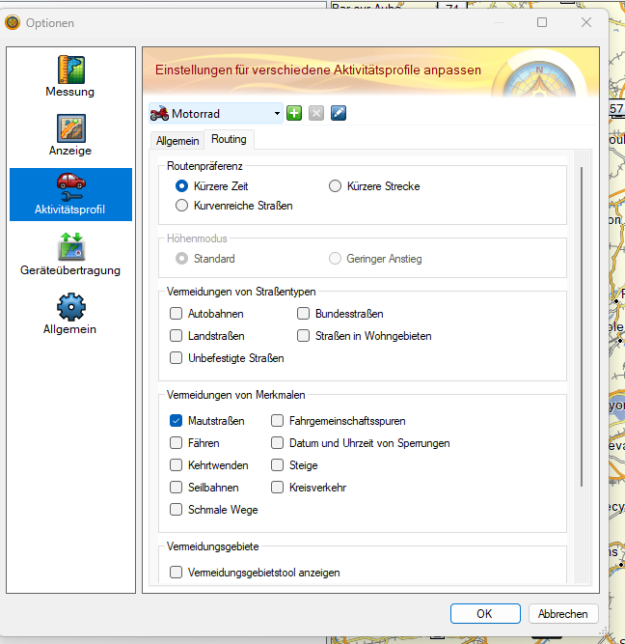Screen dimensions: 625x644
Task: Enable avoidance of Autobahnen
Action: (176, 314)
